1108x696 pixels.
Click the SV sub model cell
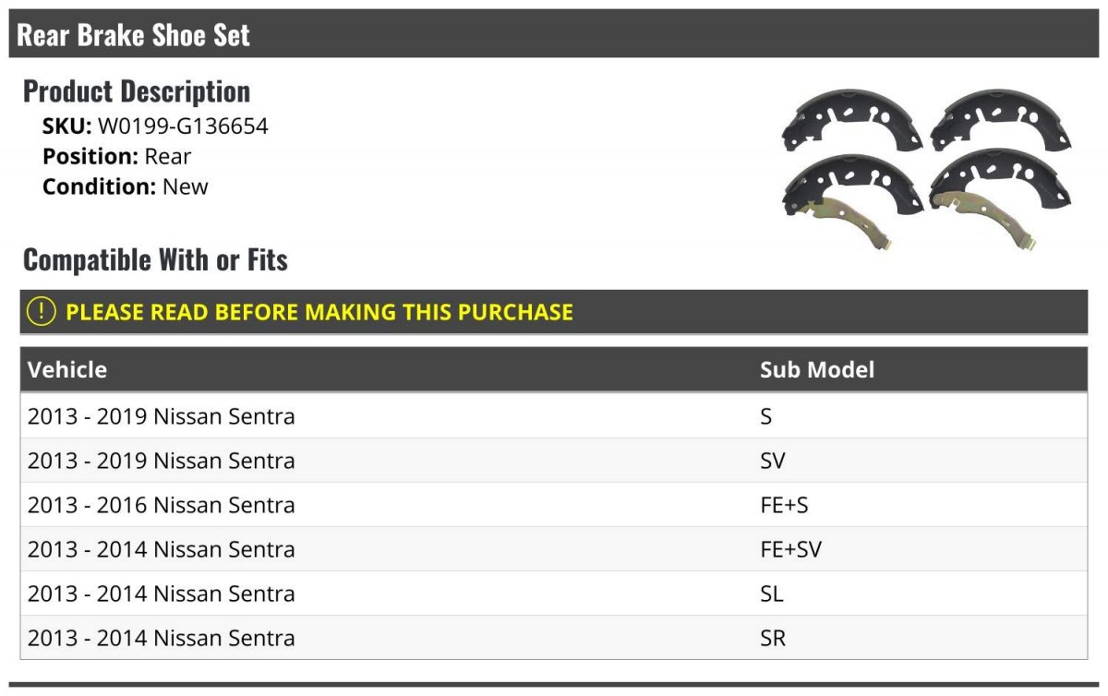click(773, 461)
